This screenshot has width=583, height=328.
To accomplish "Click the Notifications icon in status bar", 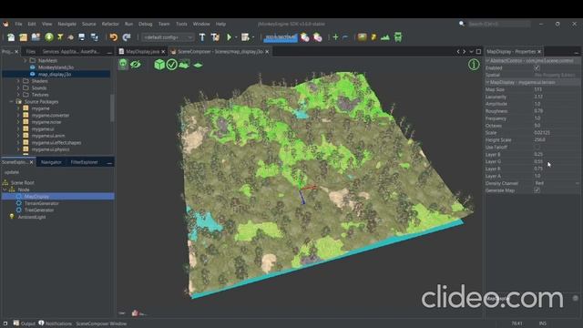I will point(41,323).
